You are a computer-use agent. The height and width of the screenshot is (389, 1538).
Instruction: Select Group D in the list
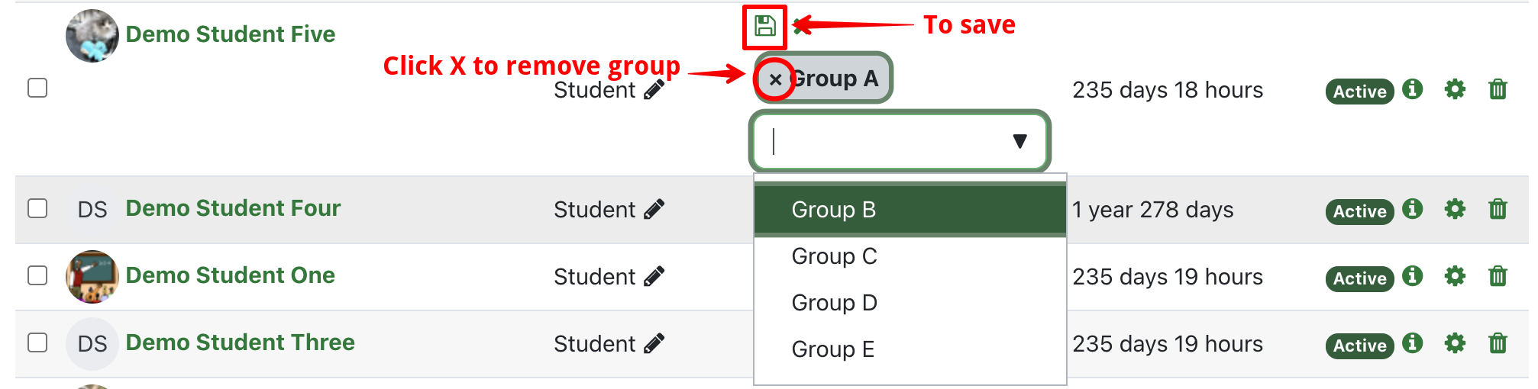(834, 303)
